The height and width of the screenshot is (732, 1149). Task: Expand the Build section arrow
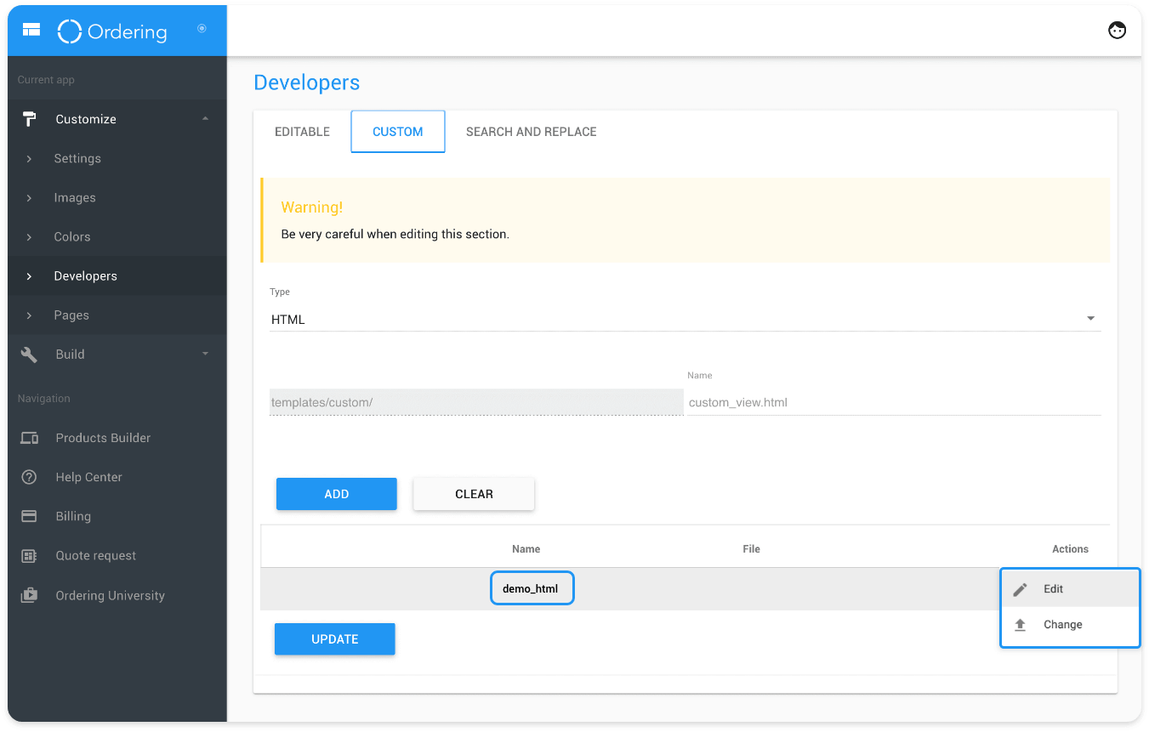205,354
